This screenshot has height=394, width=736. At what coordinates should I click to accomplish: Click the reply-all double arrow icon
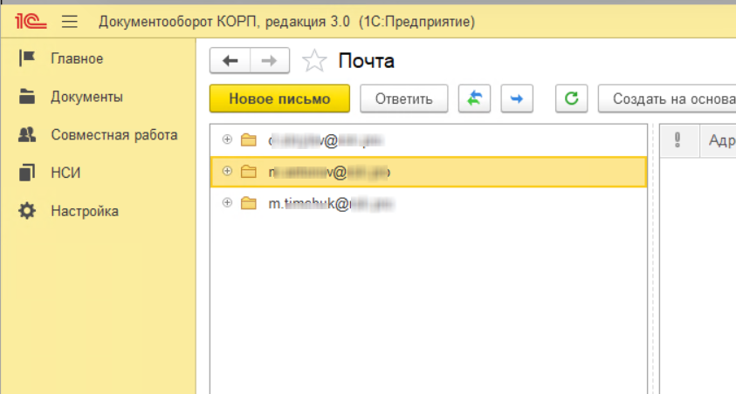(x=474, y=98)
